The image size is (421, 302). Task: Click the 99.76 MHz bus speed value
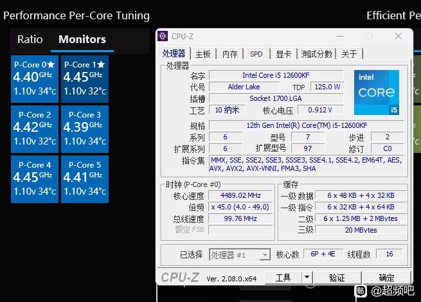tap(240, 218)
